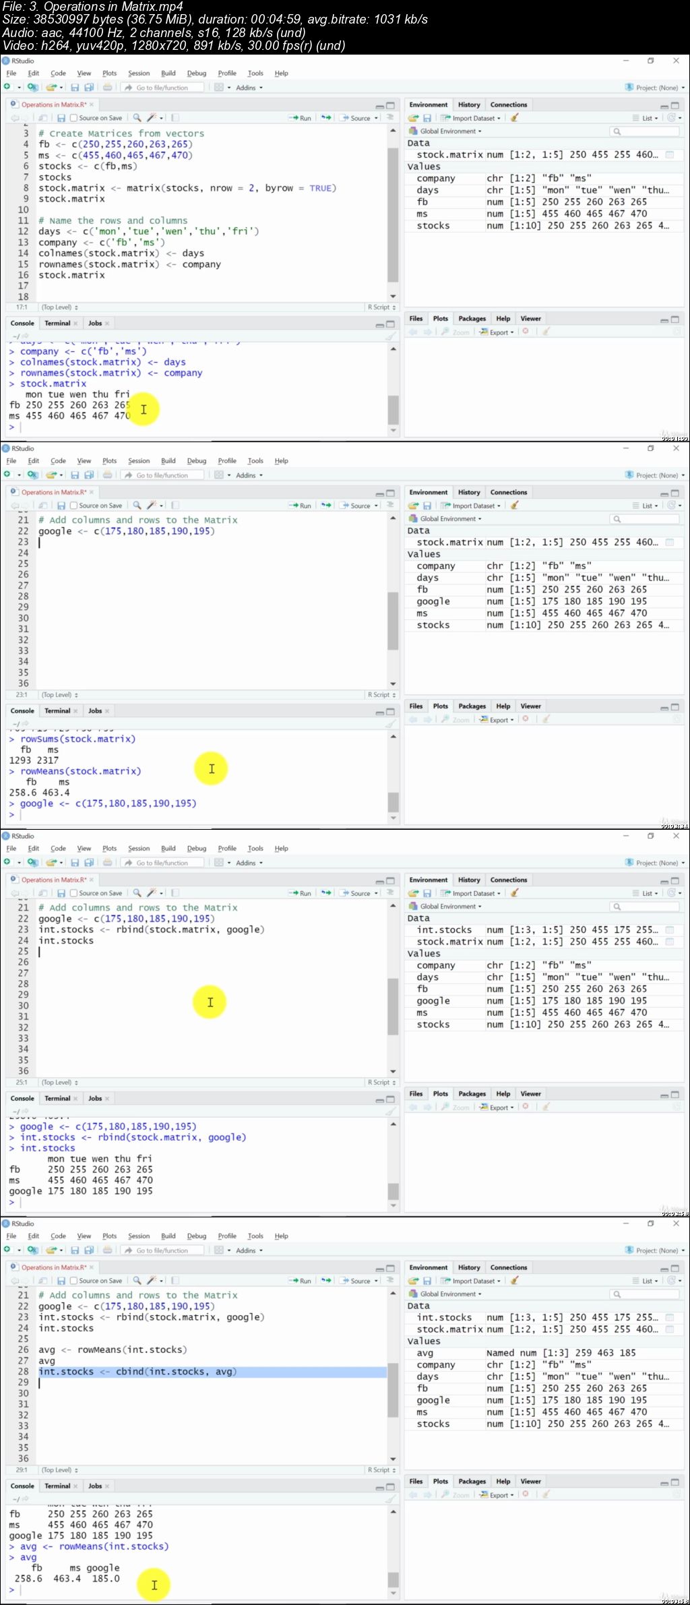
Task: Click Remove Plot red X in third frame
Action: tap(526, 1107)
